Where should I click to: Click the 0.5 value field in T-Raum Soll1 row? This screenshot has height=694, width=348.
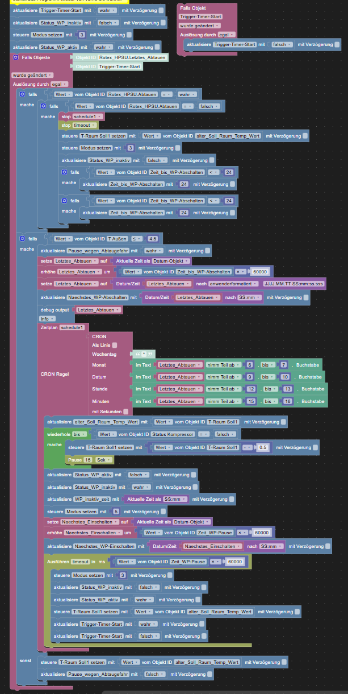(x=263, y=447)
